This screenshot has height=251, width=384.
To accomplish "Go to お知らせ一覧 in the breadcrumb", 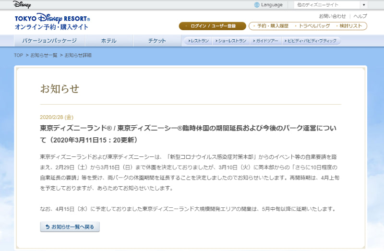I will click(44, 55).
